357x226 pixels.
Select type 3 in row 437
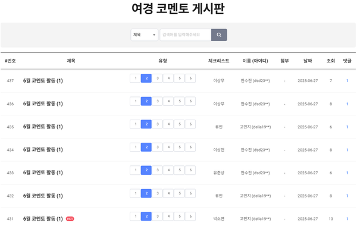pos(157,79)
